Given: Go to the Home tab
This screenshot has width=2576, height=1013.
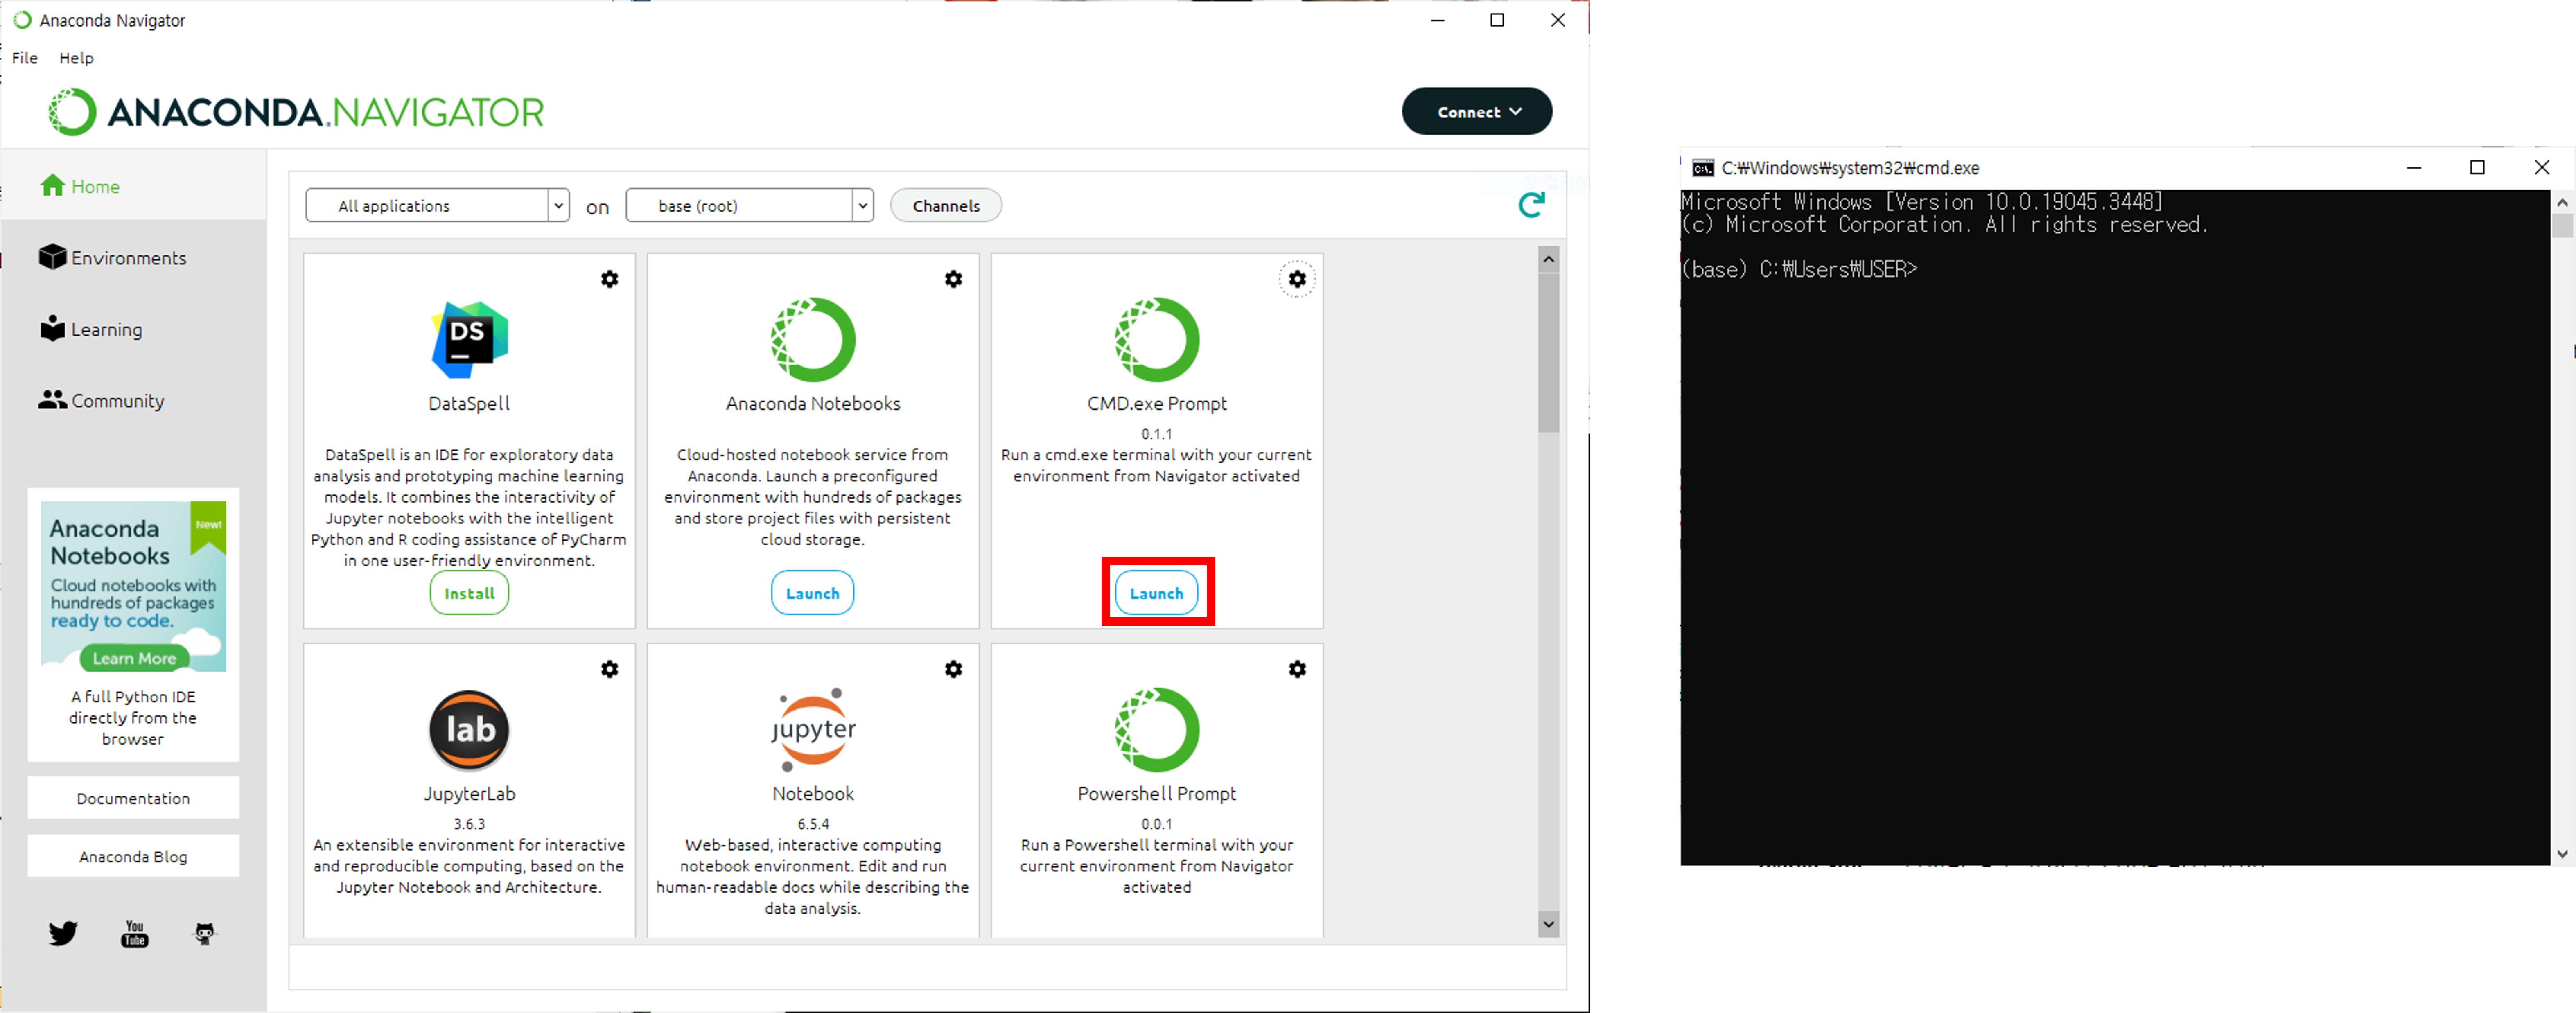Looking at the screenshot, I should (x=134, y=186).
